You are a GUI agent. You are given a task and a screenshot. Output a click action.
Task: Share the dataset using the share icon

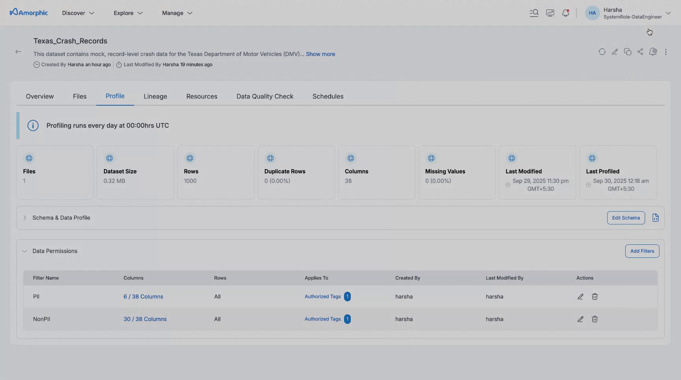[x=640, y=52]
